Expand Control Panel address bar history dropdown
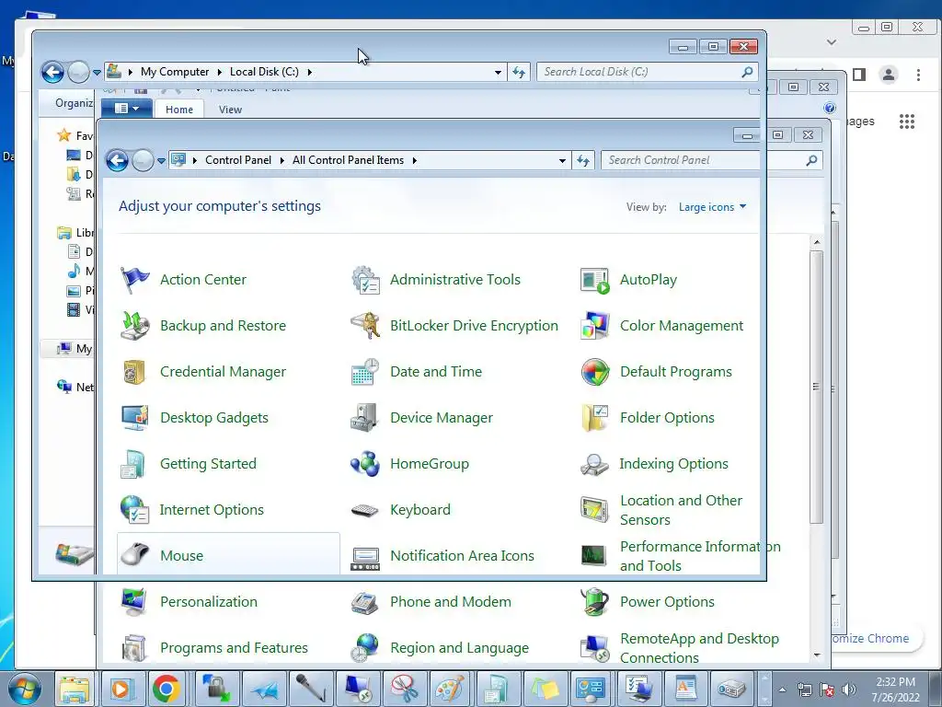 (562, 160)
